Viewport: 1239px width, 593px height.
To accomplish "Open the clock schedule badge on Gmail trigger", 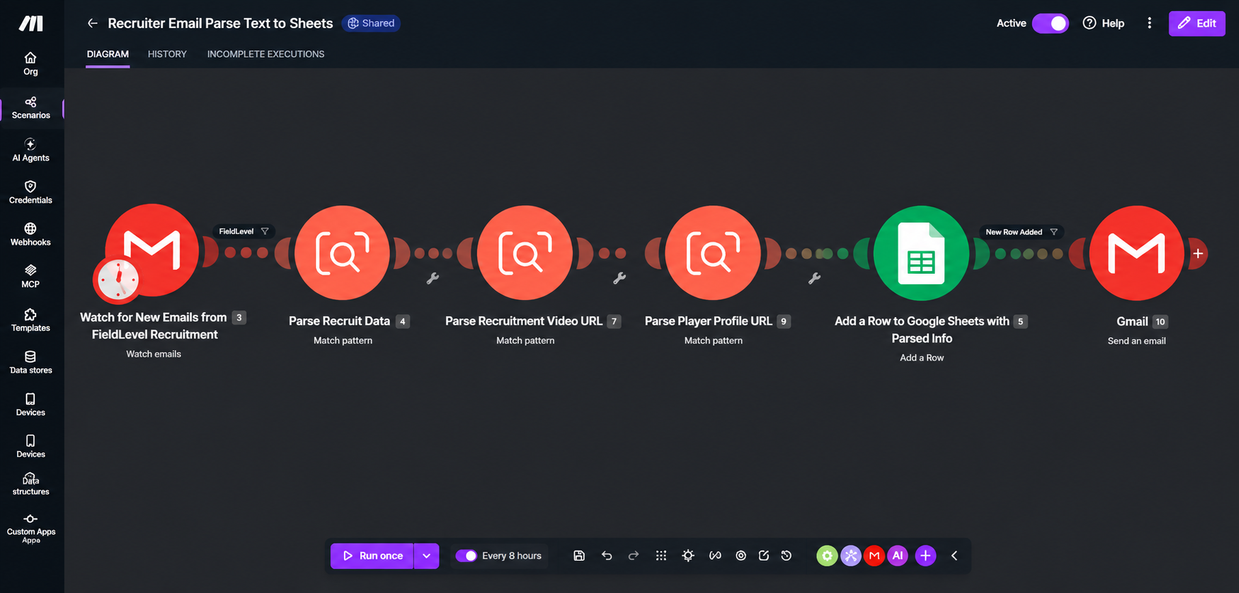I will [118, 279].
